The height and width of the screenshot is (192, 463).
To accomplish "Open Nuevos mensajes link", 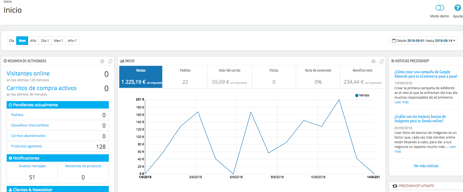I will pos(32,166).
